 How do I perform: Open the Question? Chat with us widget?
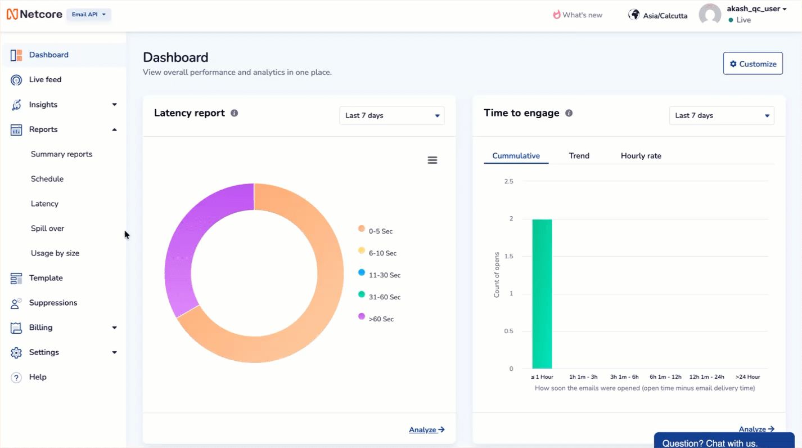tap(724, 441)
